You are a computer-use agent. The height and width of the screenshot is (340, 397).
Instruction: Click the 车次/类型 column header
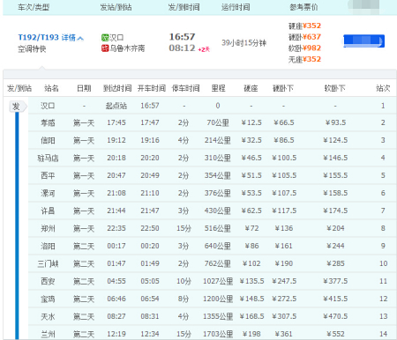tap(34, 7)
